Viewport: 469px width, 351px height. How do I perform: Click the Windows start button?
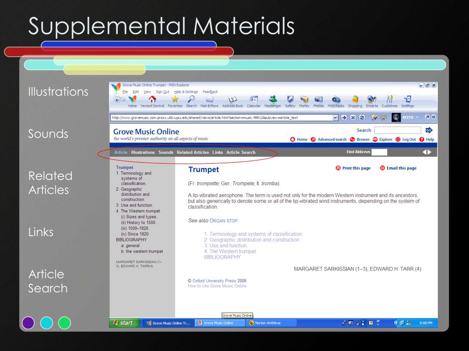pyautogui.click(x=125, y=323)
